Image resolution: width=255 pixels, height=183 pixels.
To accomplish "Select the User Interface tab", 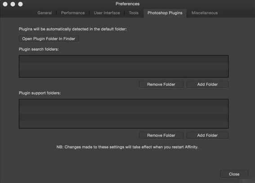I will click(x=107, y=13).
